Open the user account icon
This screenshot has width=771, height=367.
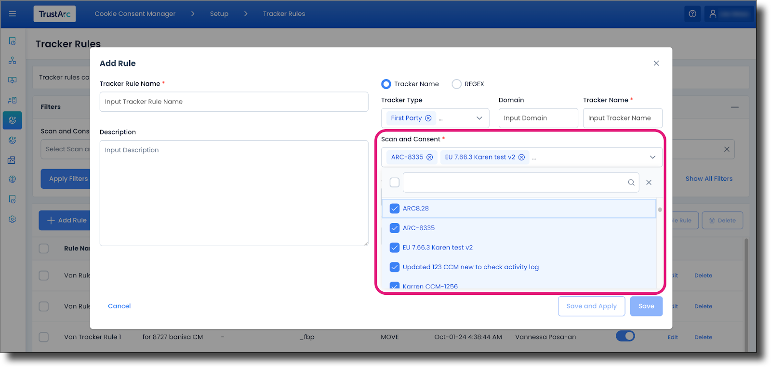pyautogui.click(x=713, y=14)
